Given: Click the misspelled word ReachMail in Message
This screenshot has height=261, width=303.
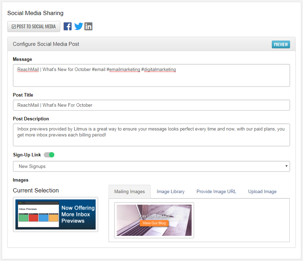Looking at the screenshot, I should tap(28, 70).
